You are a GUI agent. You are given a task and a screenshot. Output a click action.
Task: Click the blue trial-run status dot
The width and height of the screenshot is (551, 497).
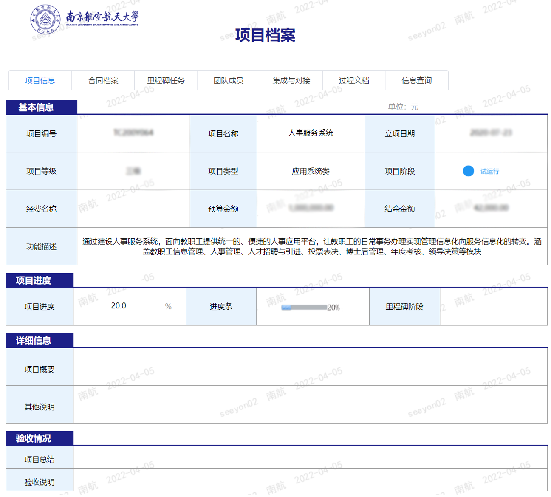468,171
